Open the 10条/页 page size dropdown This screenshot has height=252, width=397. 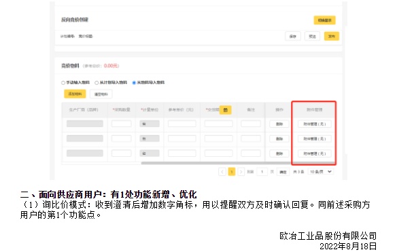pyautogui.click(x=321, y=172)
